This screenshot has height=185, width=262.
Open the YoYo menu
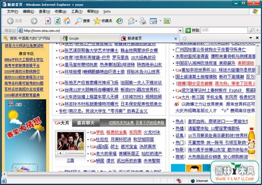tap(107, 12)
